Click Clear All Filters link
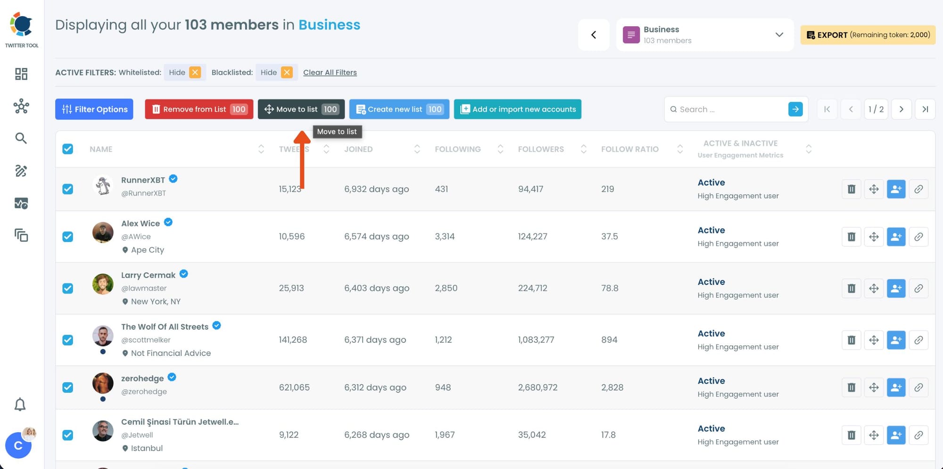Viewport: 943px width, 469px height. click(330, 73)
